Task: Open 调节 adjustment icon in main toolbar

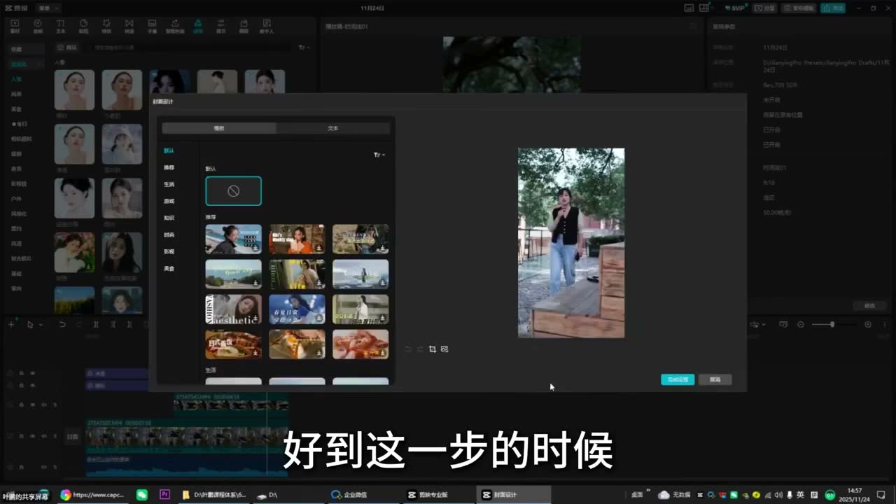Action: tap(220, 27)
